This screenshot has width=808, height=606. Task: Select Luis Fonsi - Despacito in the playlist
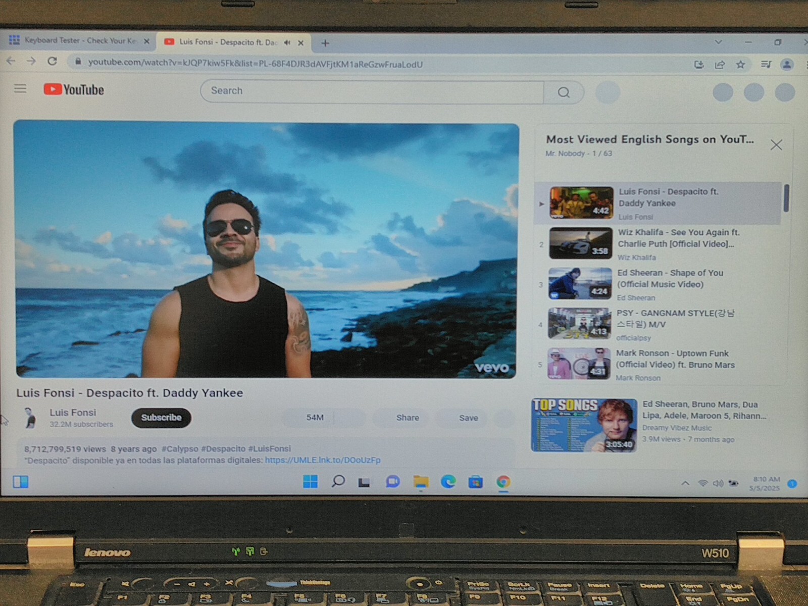[x=658, y=203]
